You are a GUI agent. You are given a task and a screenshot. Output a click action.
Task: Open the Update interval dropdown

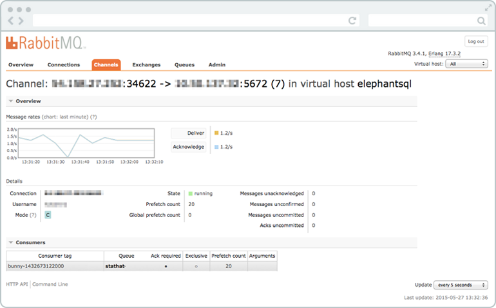point(461,285)
